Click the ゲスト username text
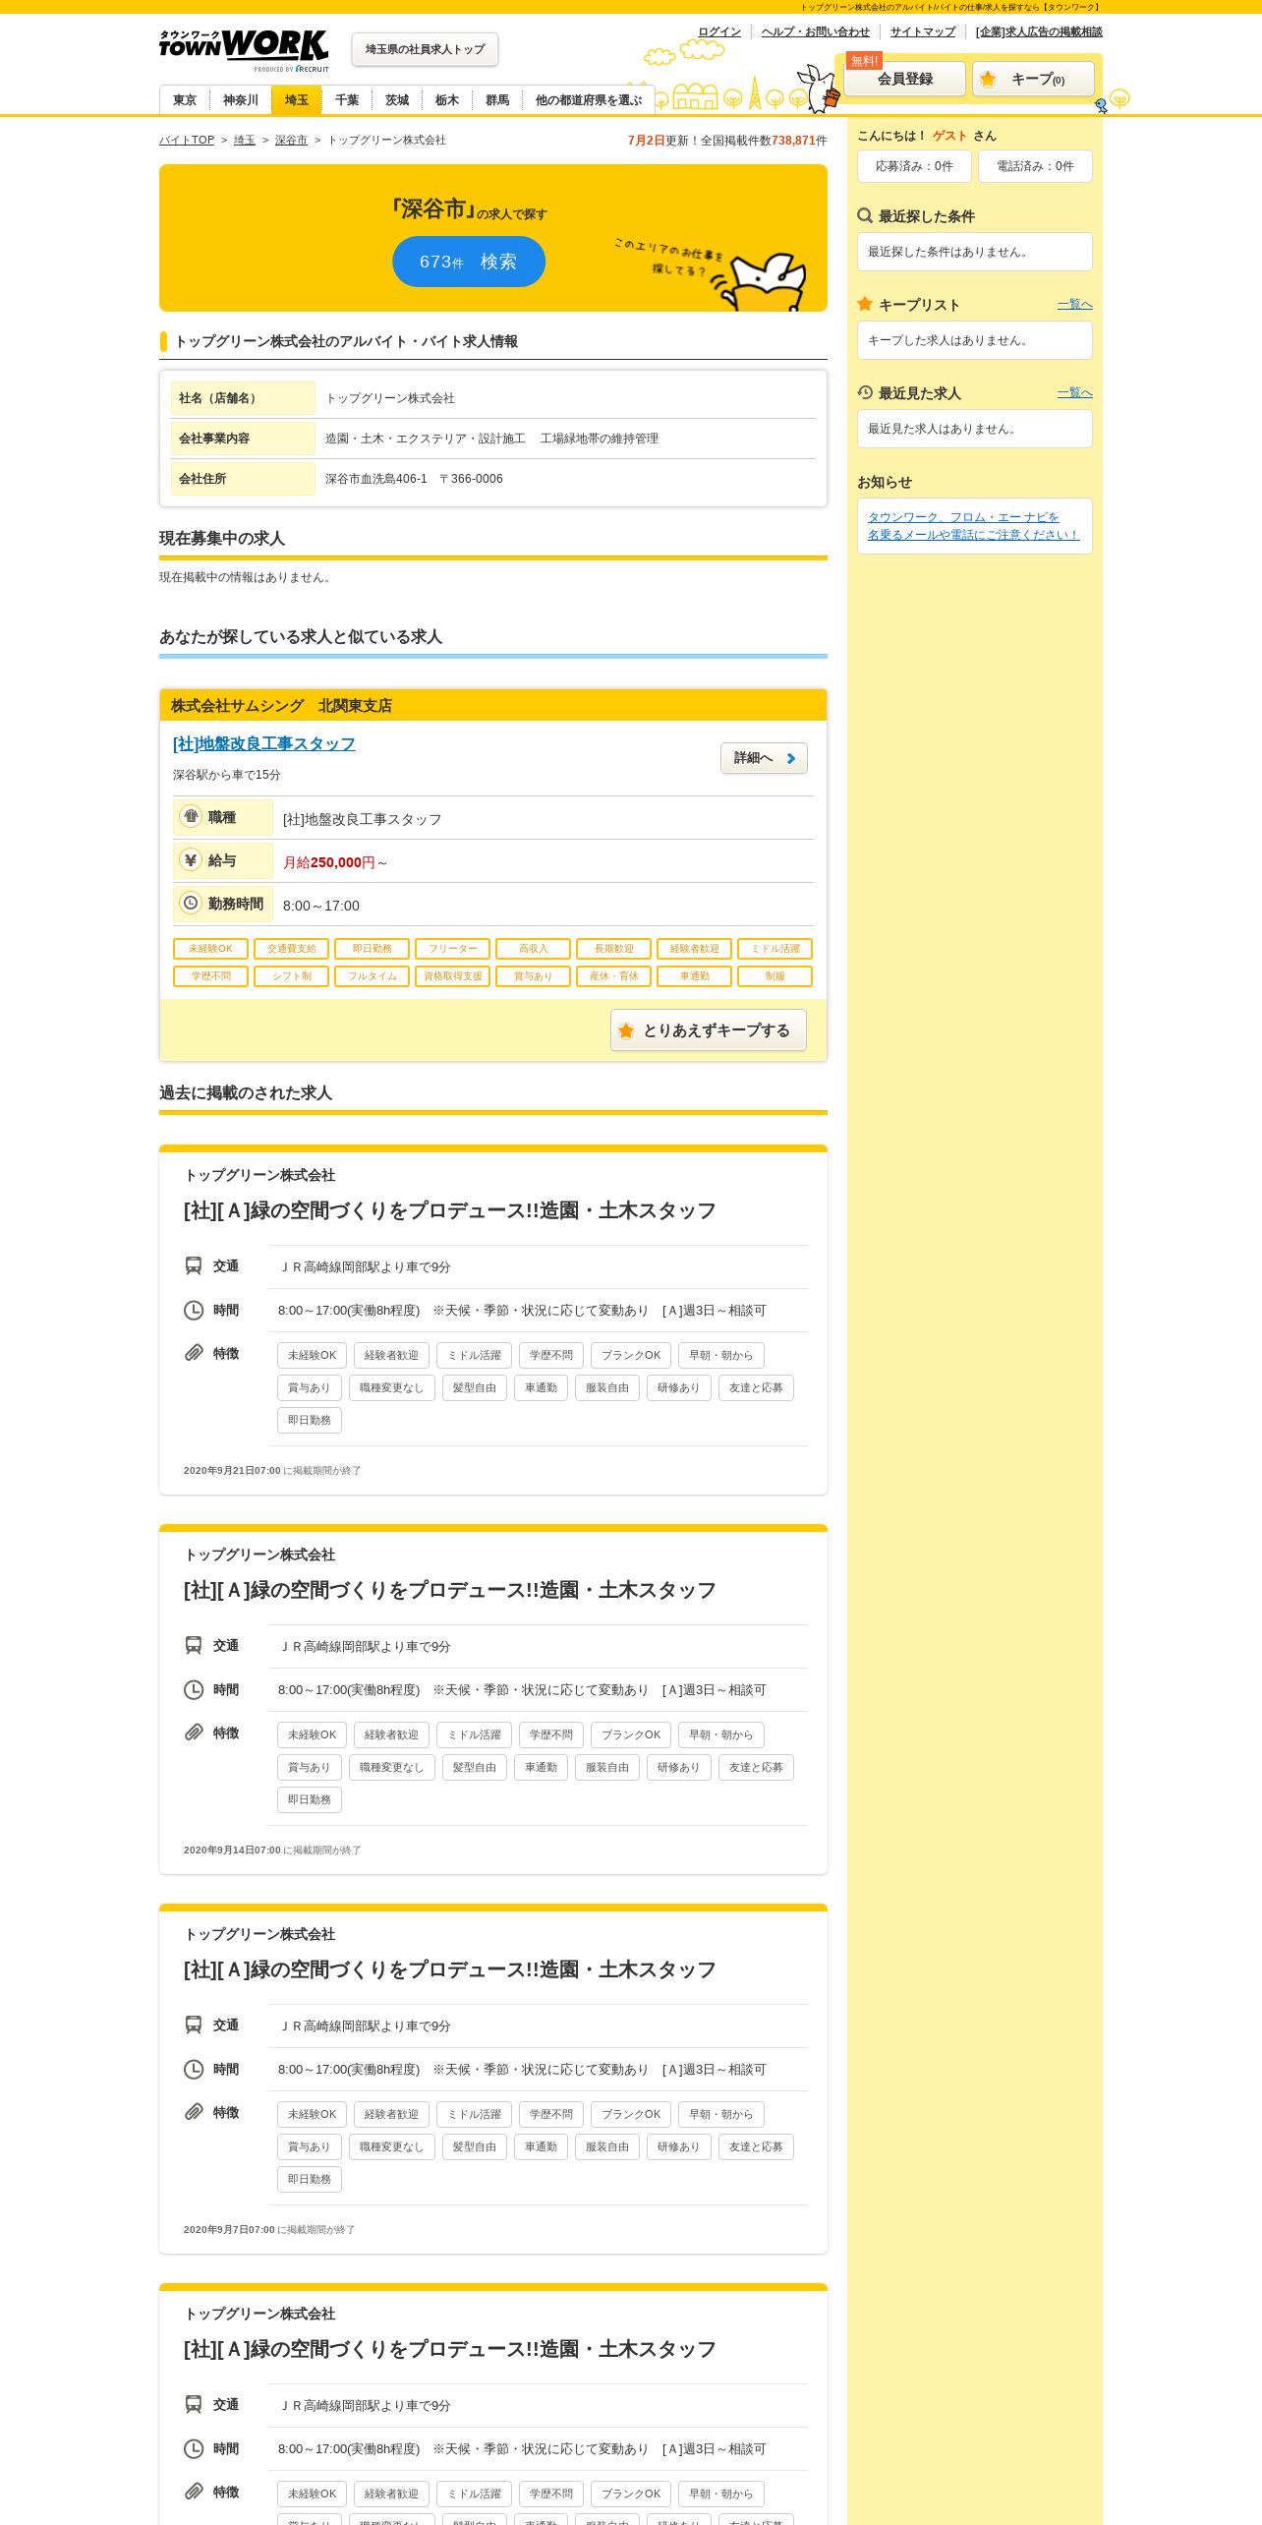The height and width of the screenshot is (2525, 1262). (x=950, y=136)
